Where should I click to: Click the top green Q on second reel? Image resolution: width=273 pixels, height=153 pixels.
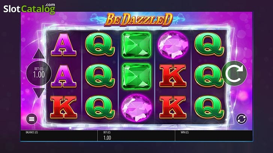click(x=100, y=44)
